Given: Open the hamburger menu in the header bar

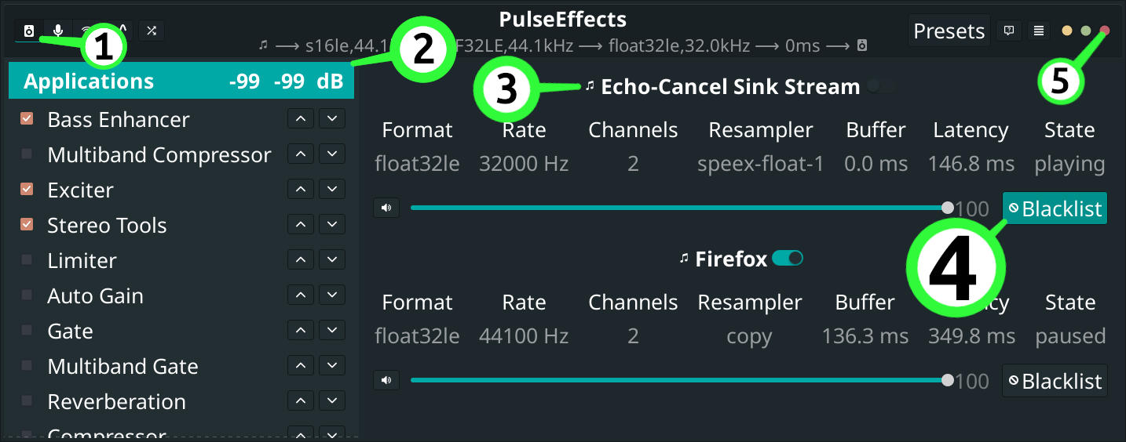Looking at the screenshot, I should click(1039, 31).
